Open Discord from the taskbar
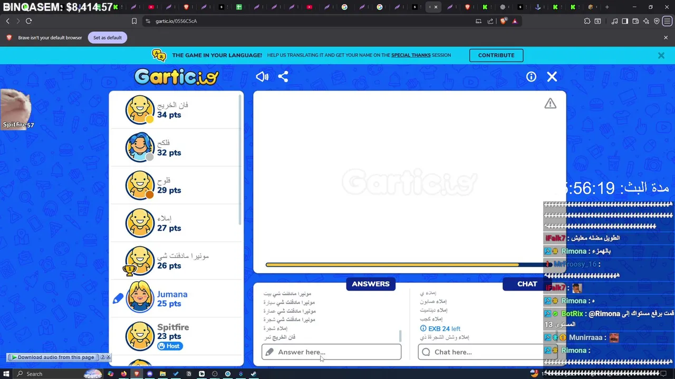Image resolution: width=675 pixels, height=379 pixels. [x=150, y=374]
